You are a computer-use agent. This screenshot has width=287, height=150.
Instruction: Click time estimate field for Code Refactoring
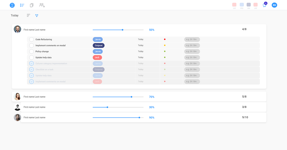(x=192, y=39)
